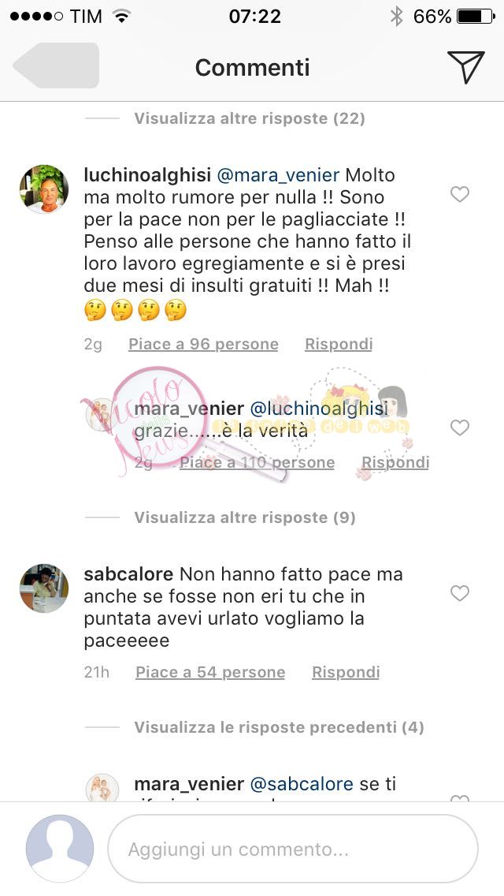Screen dimensions: 504x896
Task: Open luchinoalghisi's profile picture
Action: (x=44, y=189)
